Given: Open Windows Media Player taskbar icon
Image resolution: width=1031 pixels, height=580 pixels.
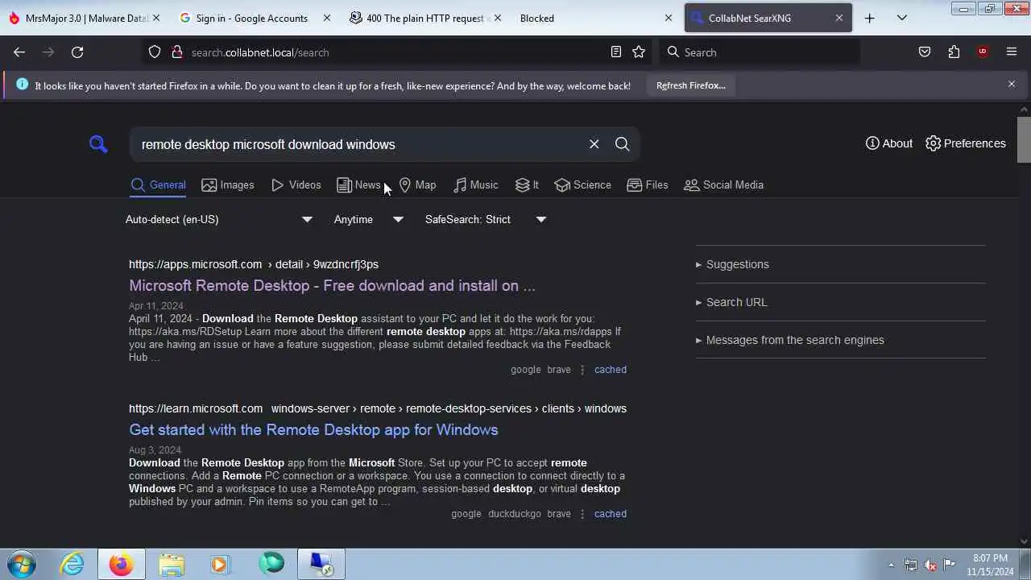Looking at the screenshot, I should click(x=220, y=564).
